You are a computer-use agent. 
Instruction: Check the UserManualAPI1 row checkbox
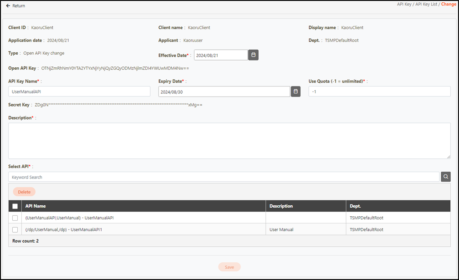tap(15, 230)
